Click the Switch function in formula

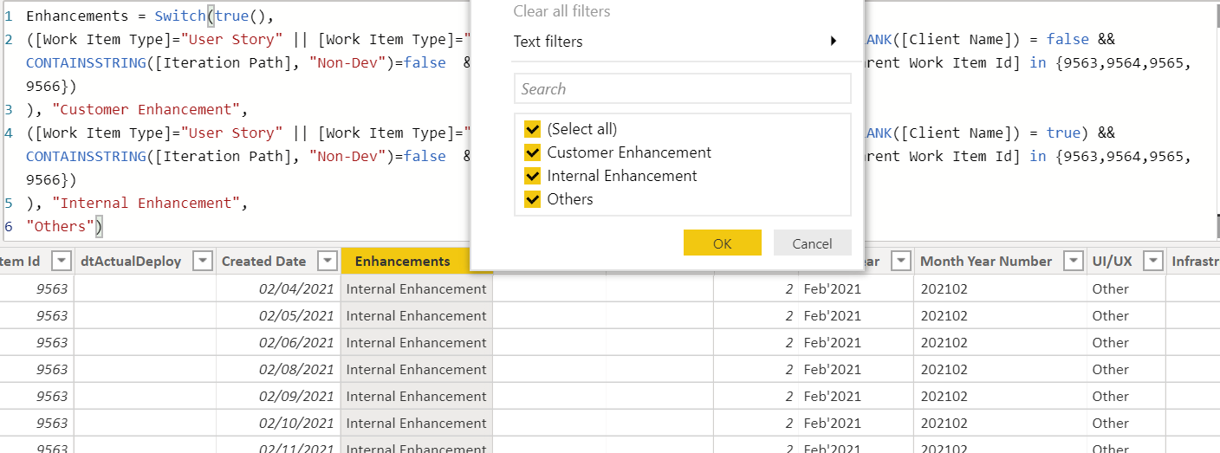pyautogui.click(x=180, y=16)
